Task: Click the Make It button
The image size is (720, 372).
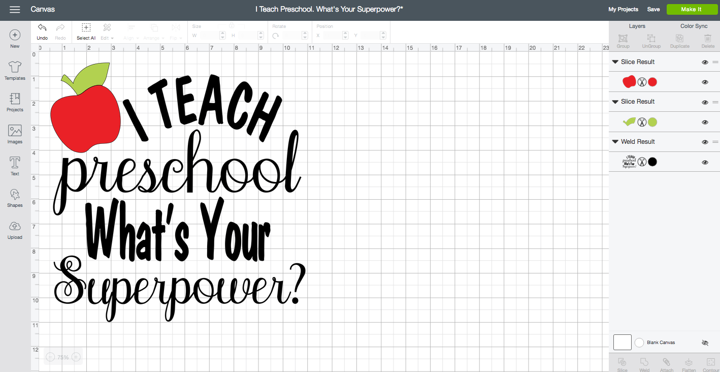Action: (x=691, y=10)
